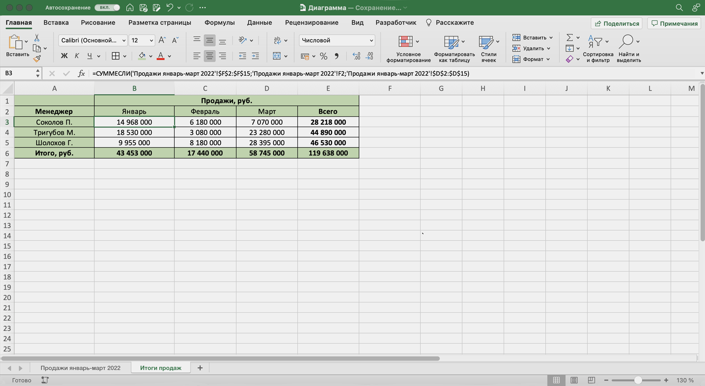Click the insert function fx icon
This screenshot has height=386, width=705.
point(81,74)
